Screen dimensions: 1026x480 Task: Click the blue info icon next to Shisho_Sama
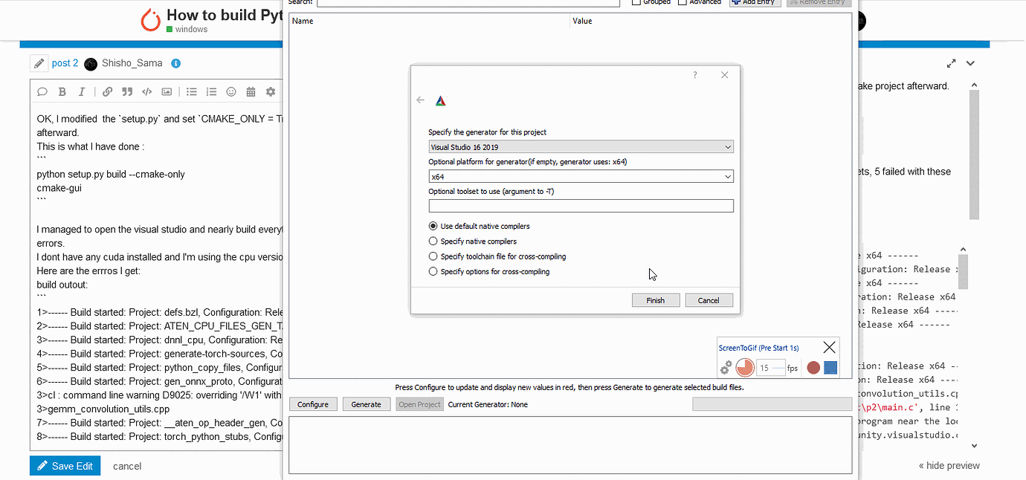tap(175, 64)
